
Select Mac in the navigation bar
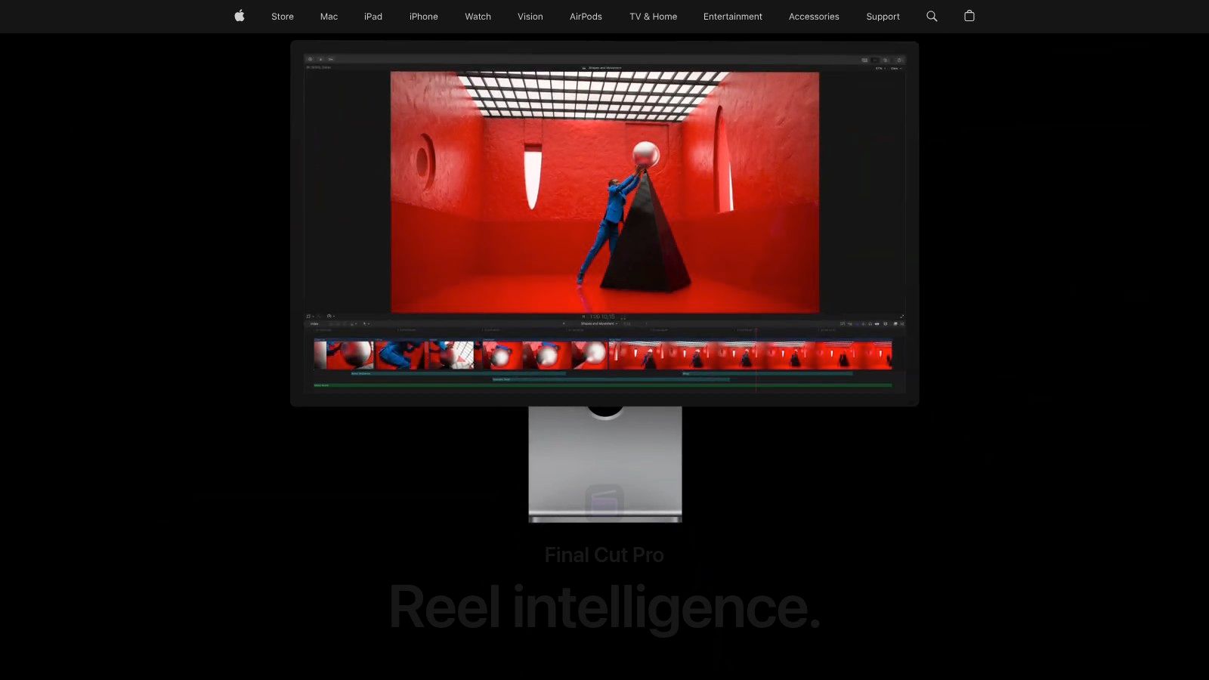click(328, 16)
